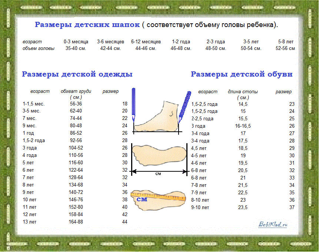Screen dimensions: 319x252
Task: Click the chest value '104-52'
Action: tap(76, 148)
